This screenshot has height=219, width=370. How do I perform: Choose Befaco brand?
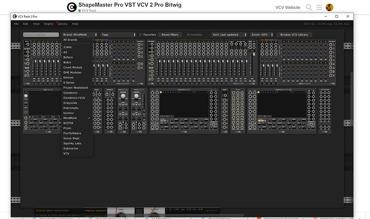(x=77, y=57)
